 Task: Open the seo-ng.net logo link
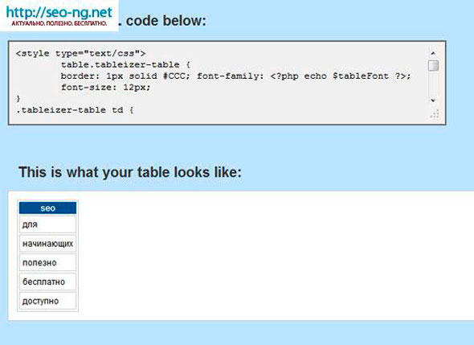[59, 13]
